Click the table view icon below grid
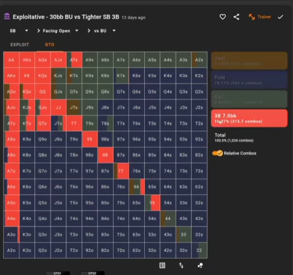The image size is (293, 275). 162,265
